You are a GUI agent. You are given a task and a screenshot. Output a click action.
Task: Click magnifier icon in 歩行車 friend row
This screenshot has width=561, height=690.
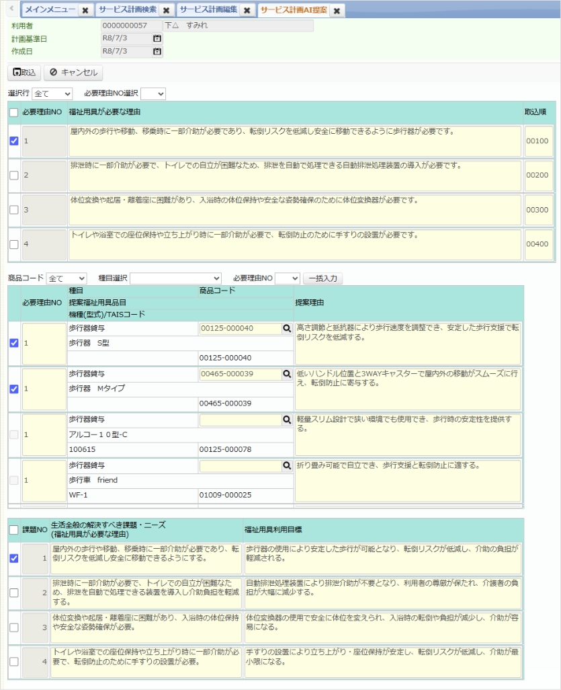pos(287,465)
